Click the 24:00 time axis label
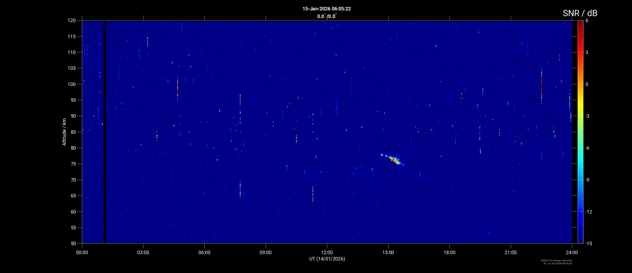 pos(572,253)
